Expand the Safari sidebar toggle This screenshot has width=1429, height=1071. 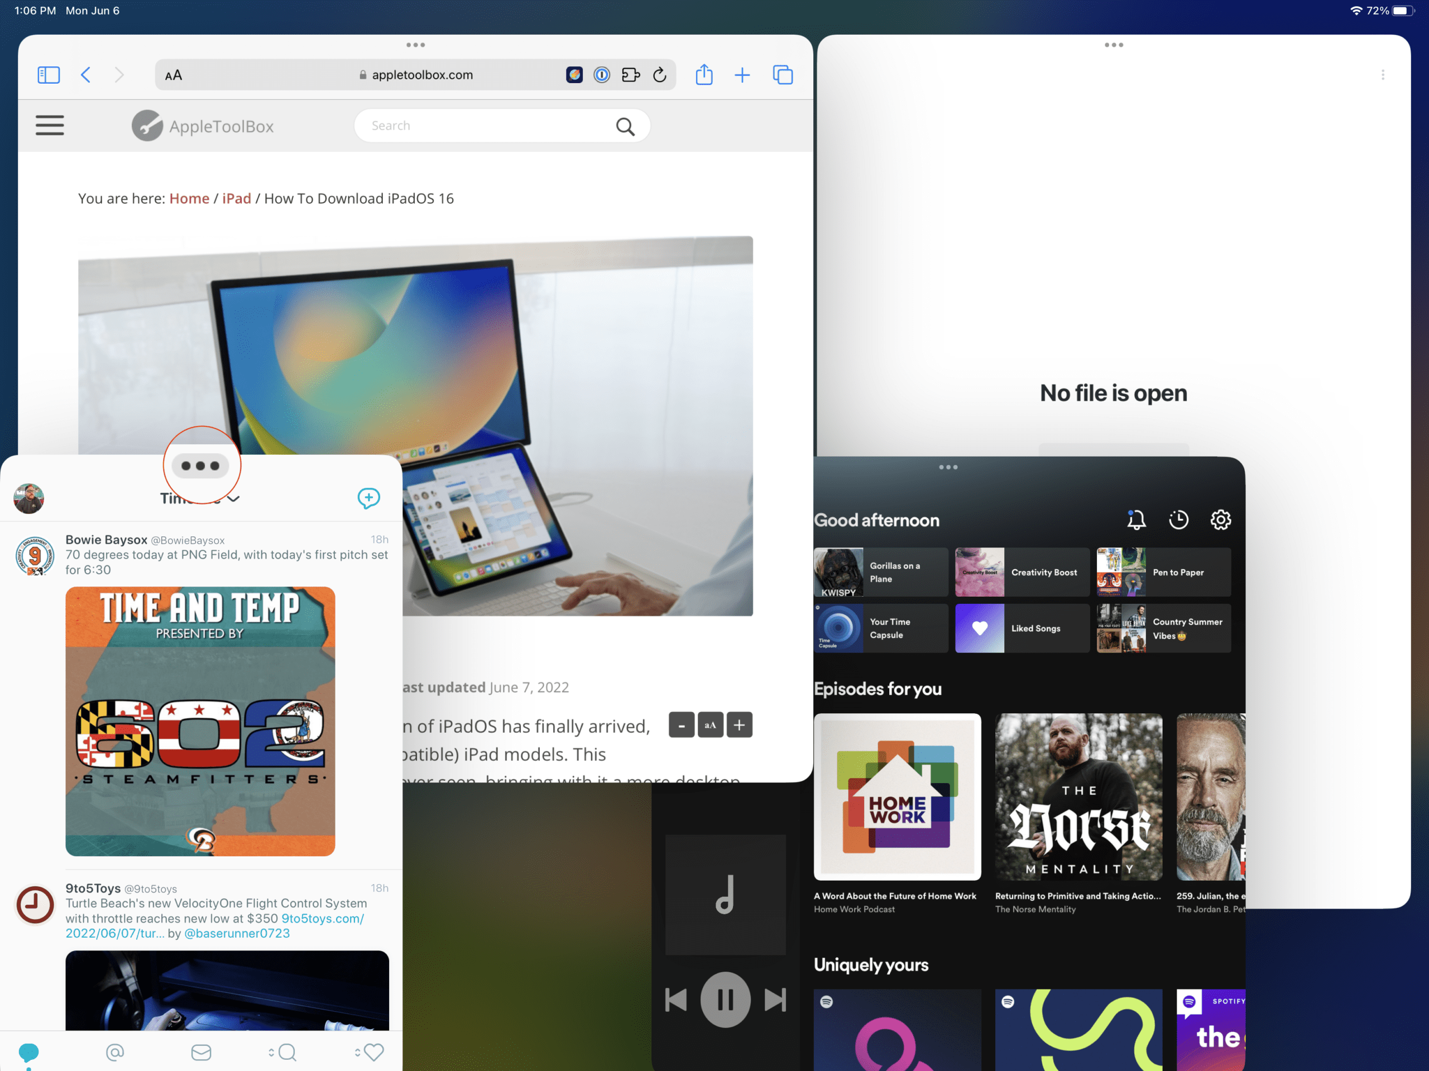tap(49, 75)
